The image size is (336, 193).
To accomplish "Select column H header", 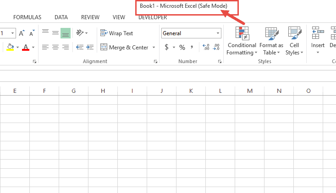I will click(103, 91).
